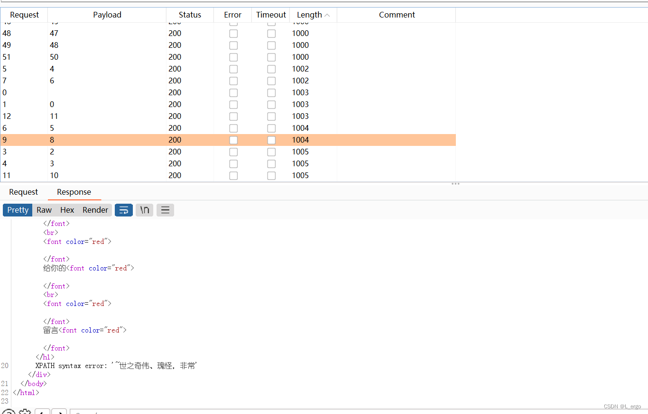Viewport: 648px width, 414px height.
Task: Go to next search match arrow
Action: point(59,412)
